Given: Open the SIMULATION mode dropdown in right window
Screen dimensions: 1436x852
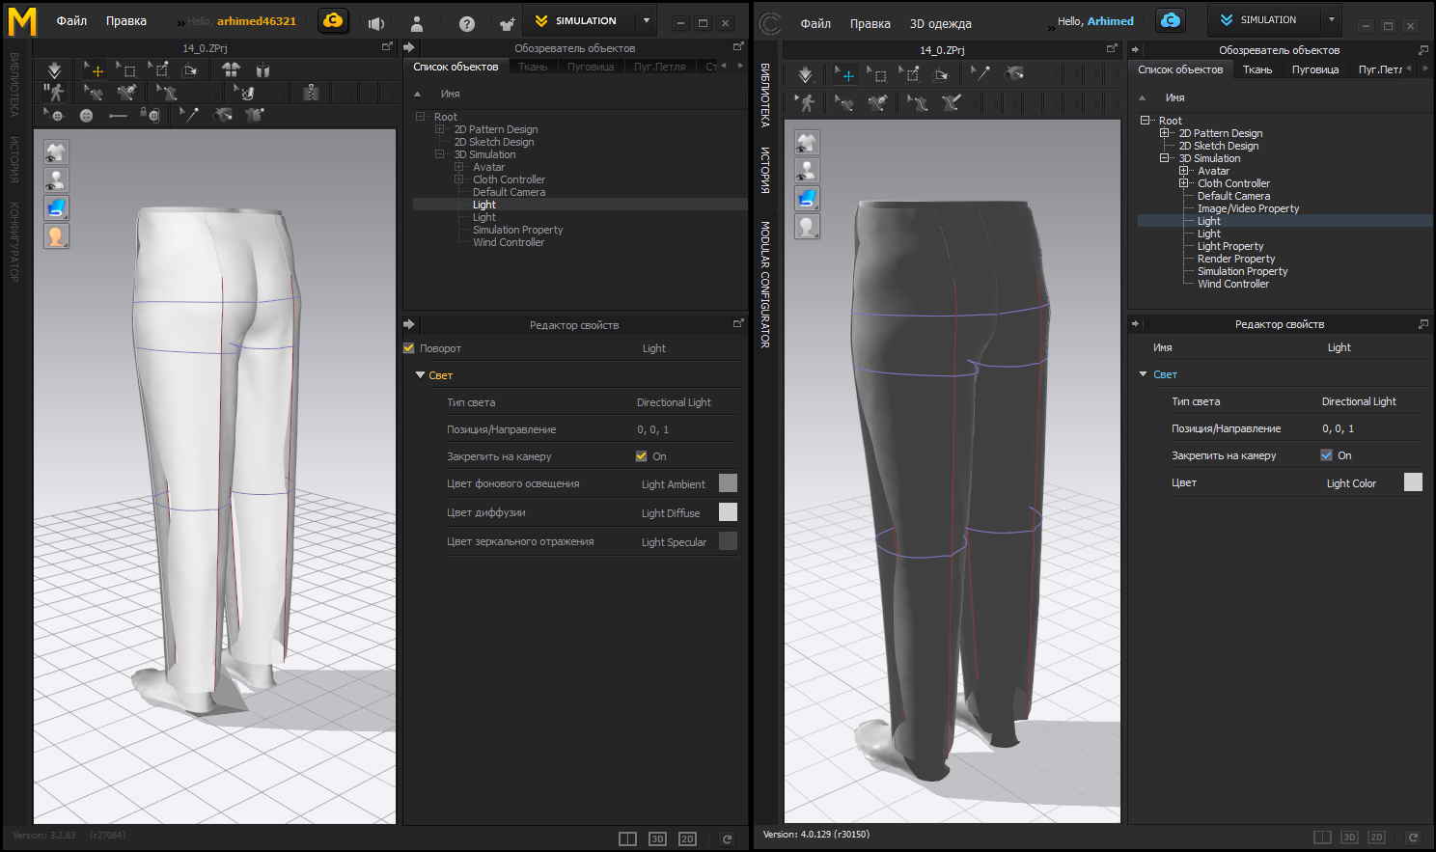Looking at the screenshot, I should click(x=1332, y=20).
